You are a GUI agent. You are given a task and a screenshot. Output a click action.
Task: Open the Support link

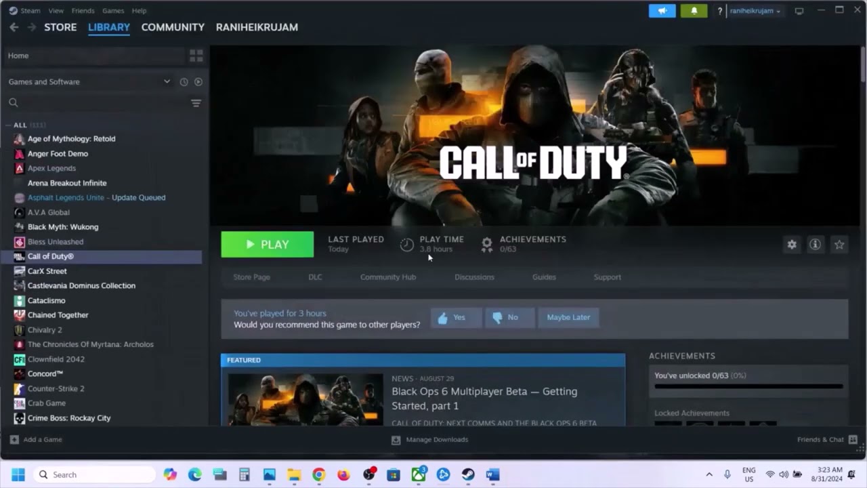pos(607,277)
